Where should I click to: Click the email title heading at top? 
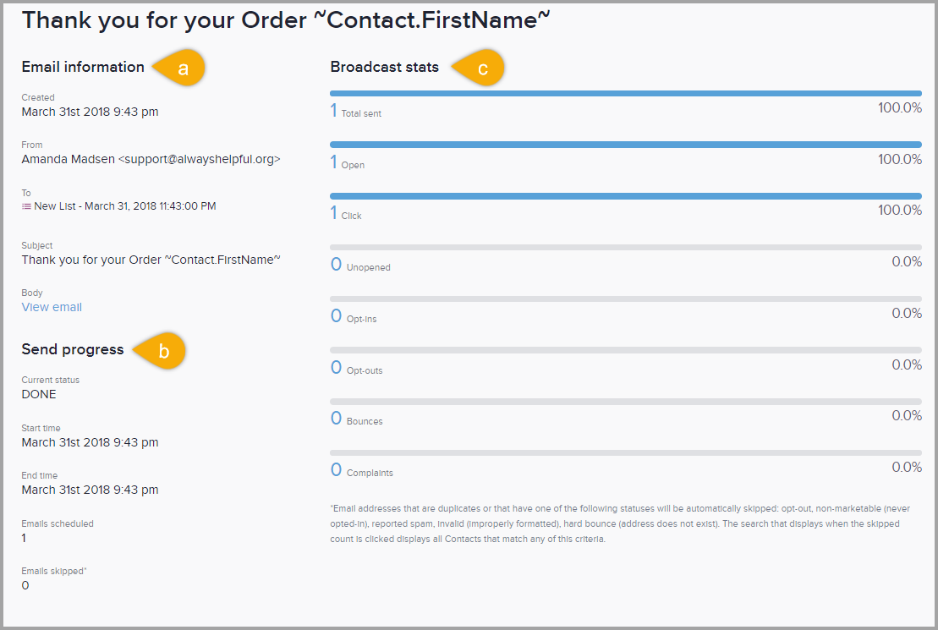(286, 20)
